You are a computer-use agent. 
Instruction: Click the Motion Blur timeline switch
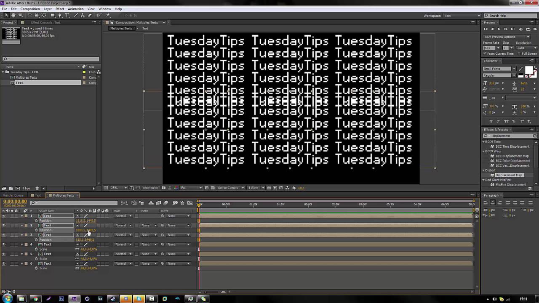coord(165,203)
